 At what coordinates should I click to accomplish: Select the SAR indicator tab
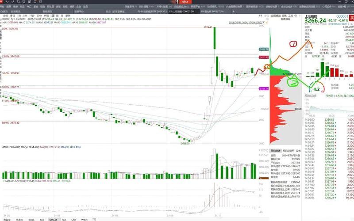73,219
